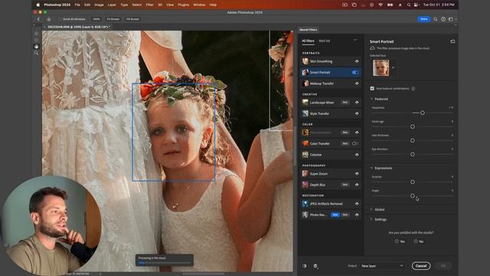Switch to the All filters tab

pyautogui.click(x=308, y=41)
